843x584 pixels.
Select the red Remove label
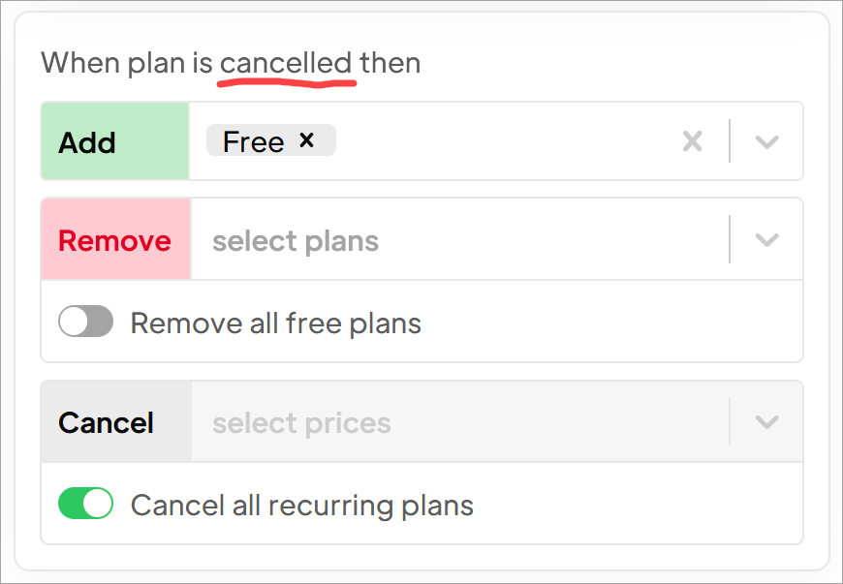tap(115, 238)
